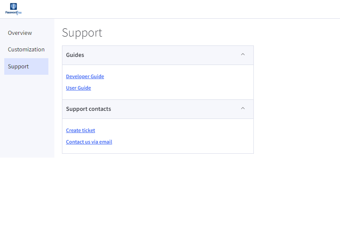This screenshot has width=340, height=251.
Task: Click the Support contacts header title
Action: (x=88, y=109)
